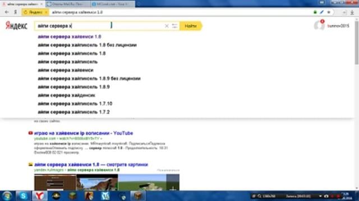Select suggestion "айпи сервера хайвемси"
This screenshot has width=359, height=201.
[x=66, y=70]
